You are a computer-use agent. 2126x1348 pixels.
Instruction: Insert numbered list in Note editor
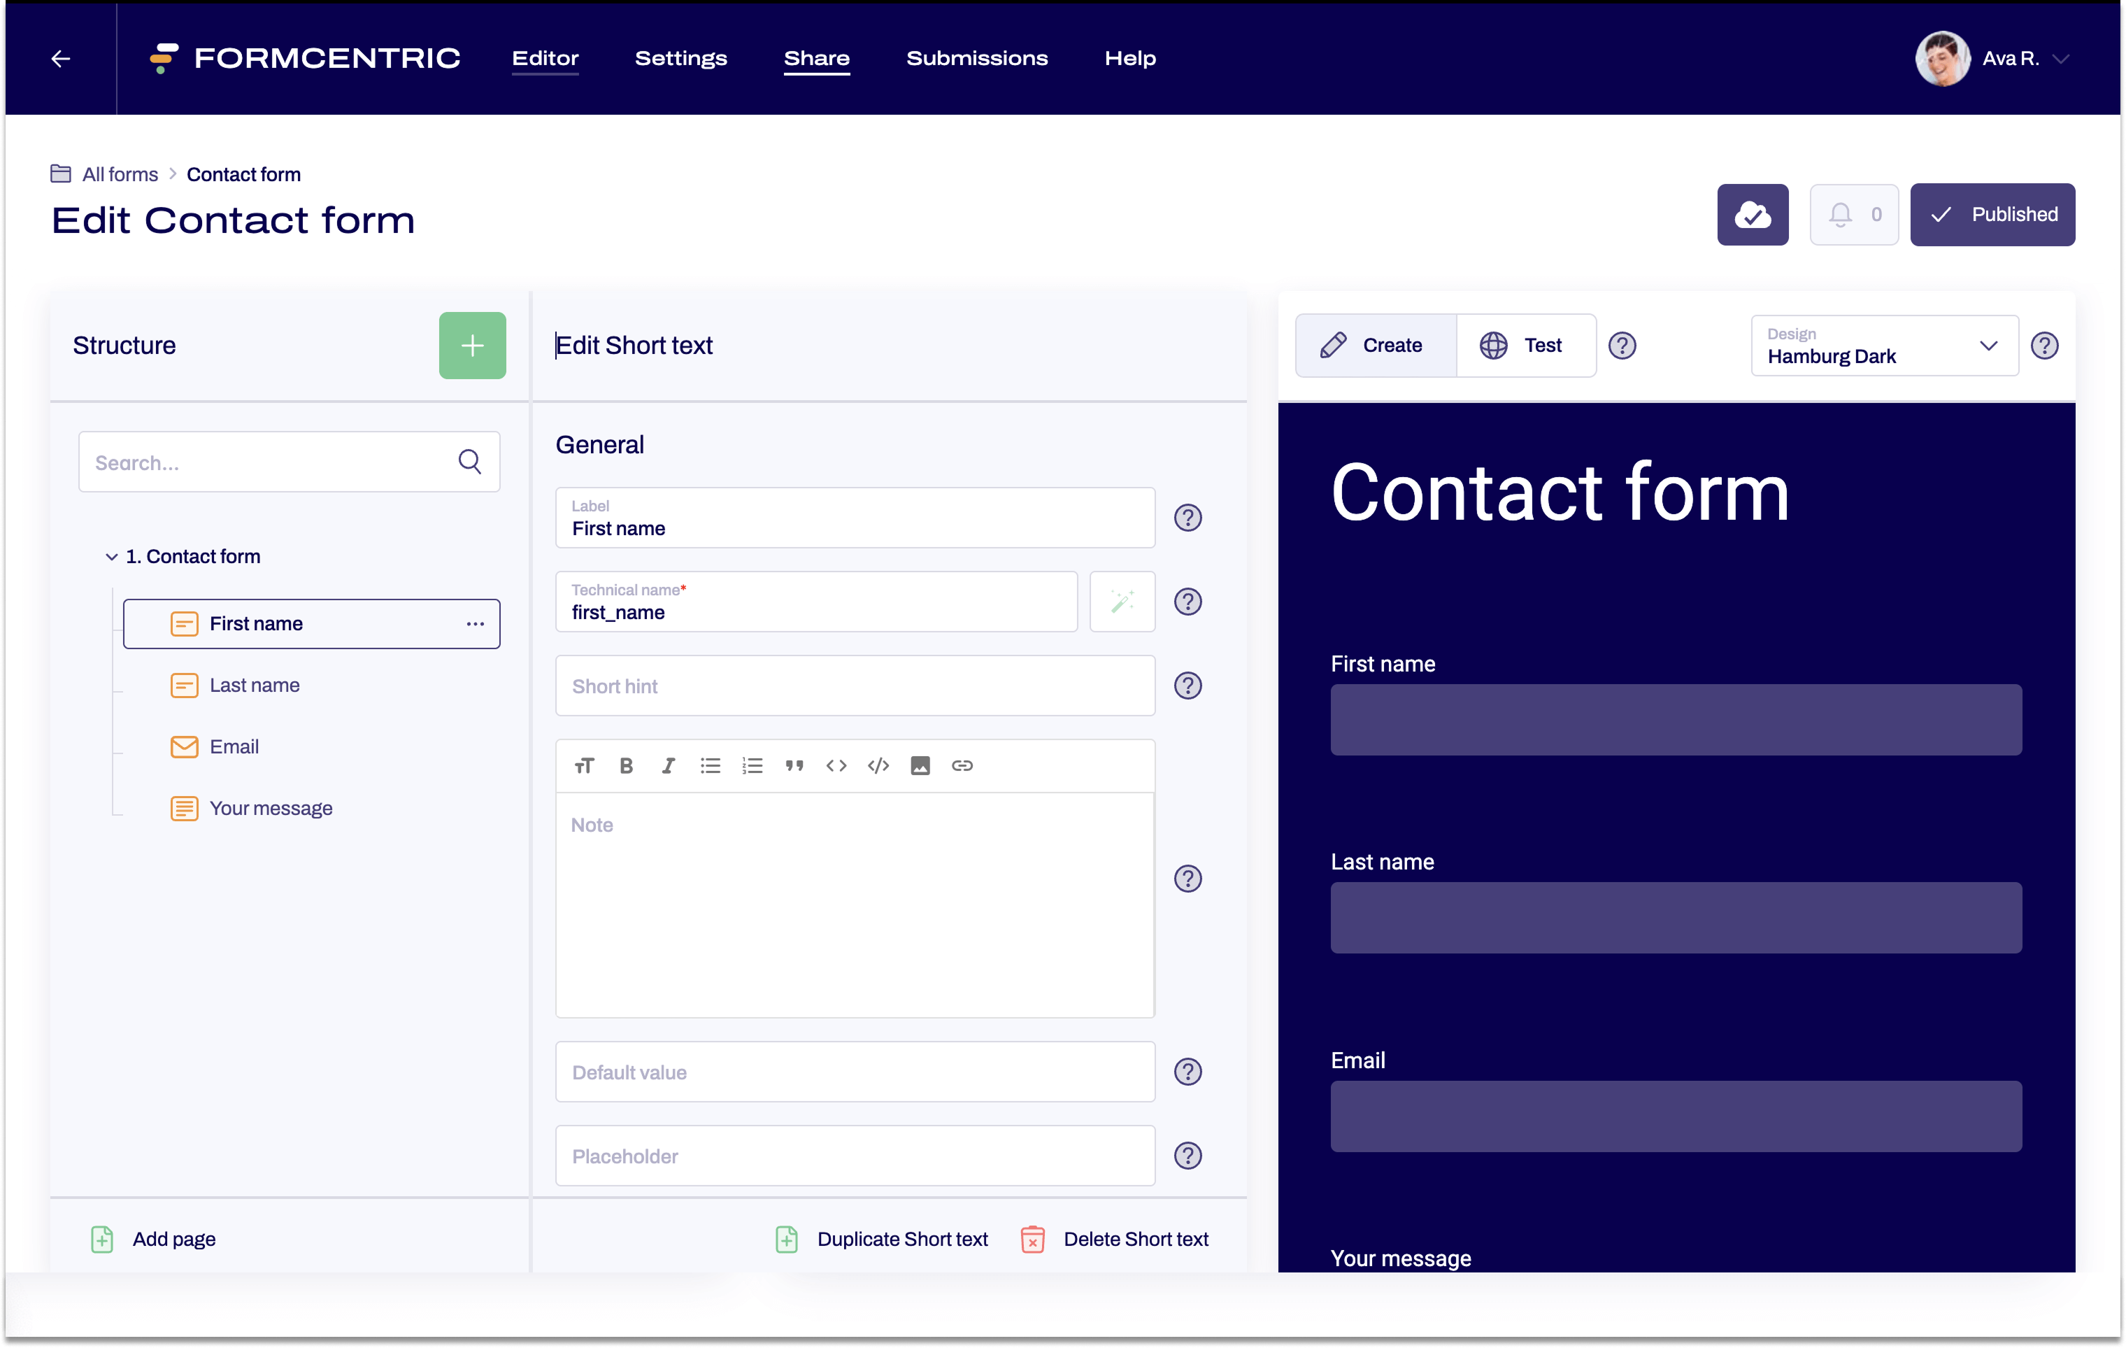point(752,765)
